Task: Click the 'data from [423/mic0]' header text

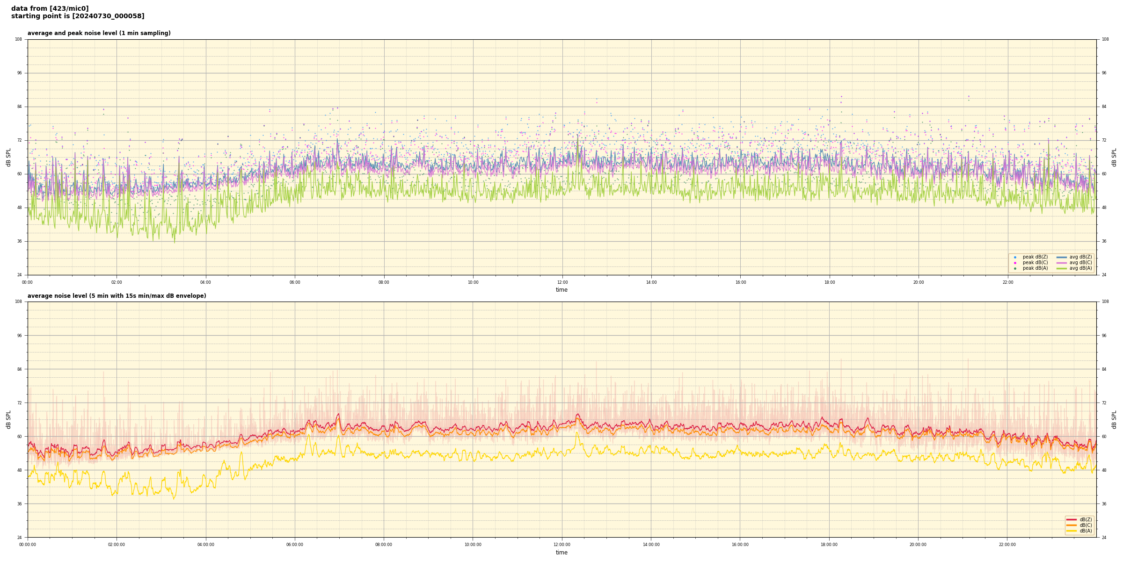Action: tap(50, 8)
